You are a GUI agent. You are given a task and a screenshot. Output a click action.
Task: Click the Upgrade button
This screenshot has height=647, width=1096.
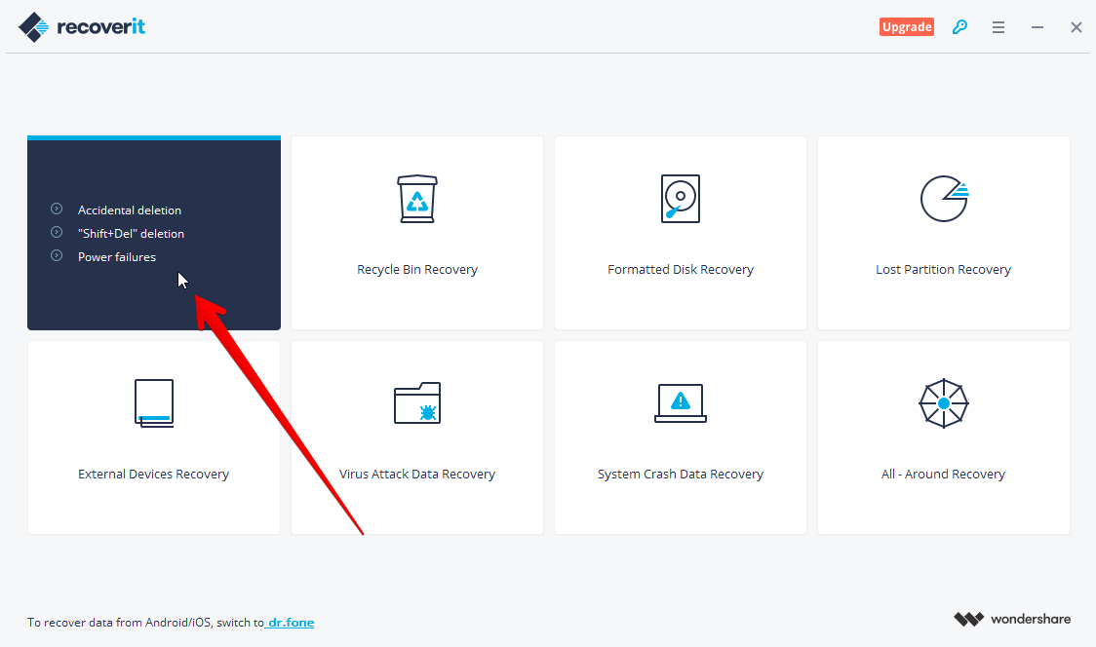click(907, 26)
